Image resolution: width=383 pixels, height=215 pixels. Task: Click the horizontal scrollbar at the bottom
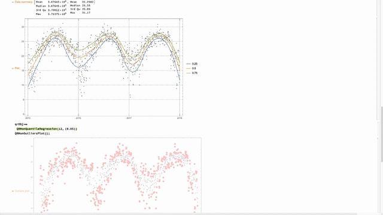pyautogui.click(x=178, y=214)
